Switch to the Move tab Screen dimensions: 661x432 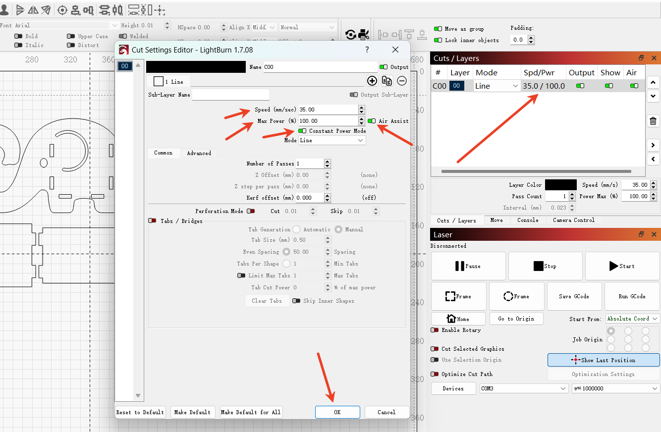pyautogui.click(x=496, y=220)
